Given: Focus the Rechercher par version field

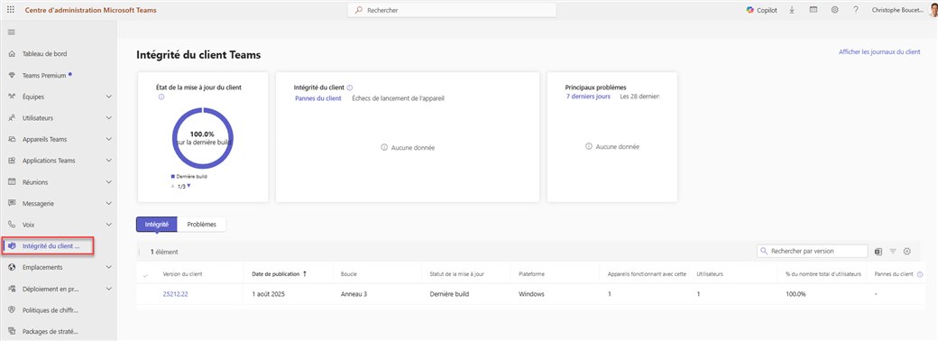Looking at the screenshot, I should [x=813, y=252].
